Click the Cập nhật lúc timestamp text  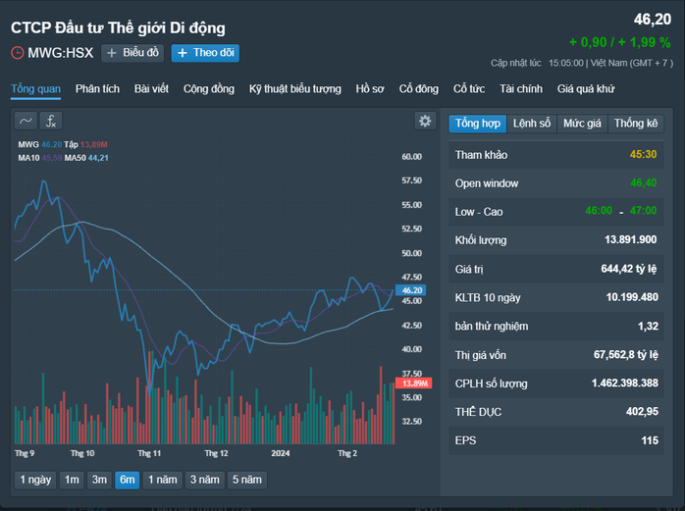(x=581, y=64)
